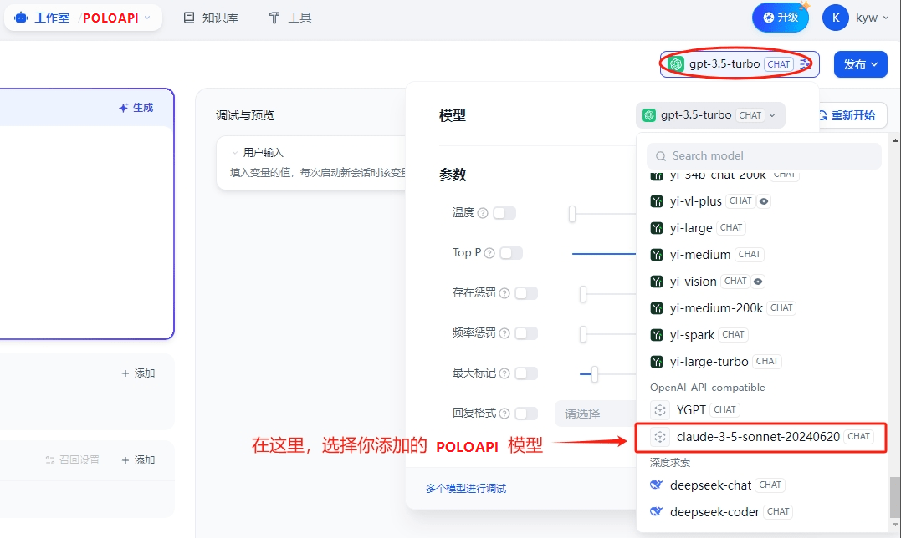This screenshot has height=538, width=901.
Task: Click the OpenAI logo beside gpt-3.5-turbo
Action: pyautogui.click(x=676, y=63)
